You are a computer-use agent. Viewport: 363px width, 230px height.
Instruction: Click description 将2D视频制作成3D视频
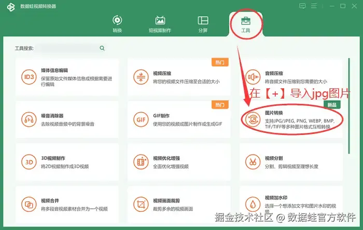[65, 167]
